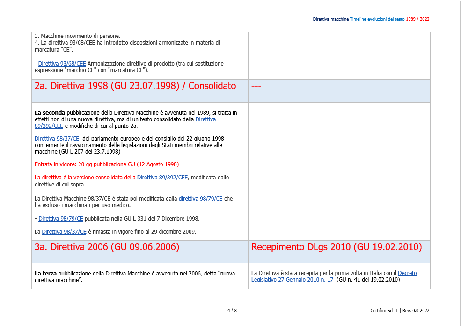Click the "Rev. 0.0 2022" footer label
Image resolution: width=461 pixels, height=327 pixels.
tap(417, 310)
